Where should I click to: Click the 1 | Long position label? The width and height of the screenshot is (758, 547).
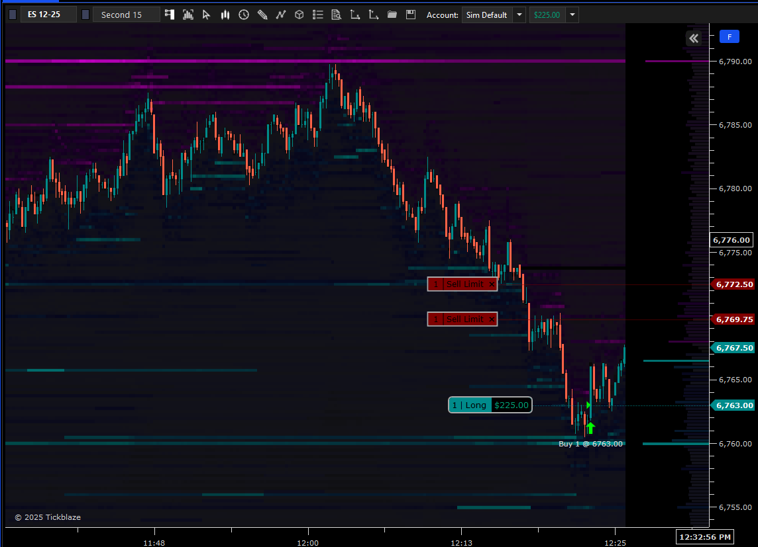[x=470, y=405]
